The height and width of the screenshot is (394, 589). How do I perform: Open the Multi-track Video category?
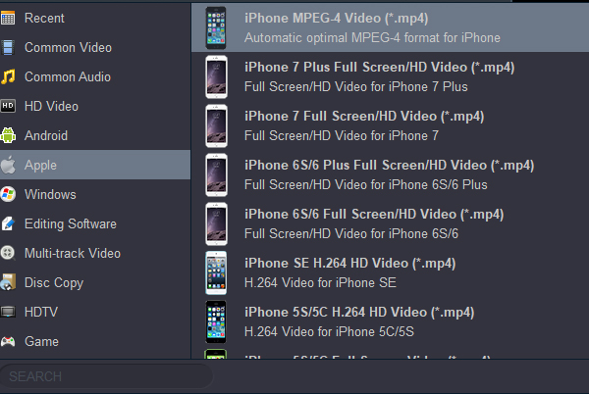point(72,253)
